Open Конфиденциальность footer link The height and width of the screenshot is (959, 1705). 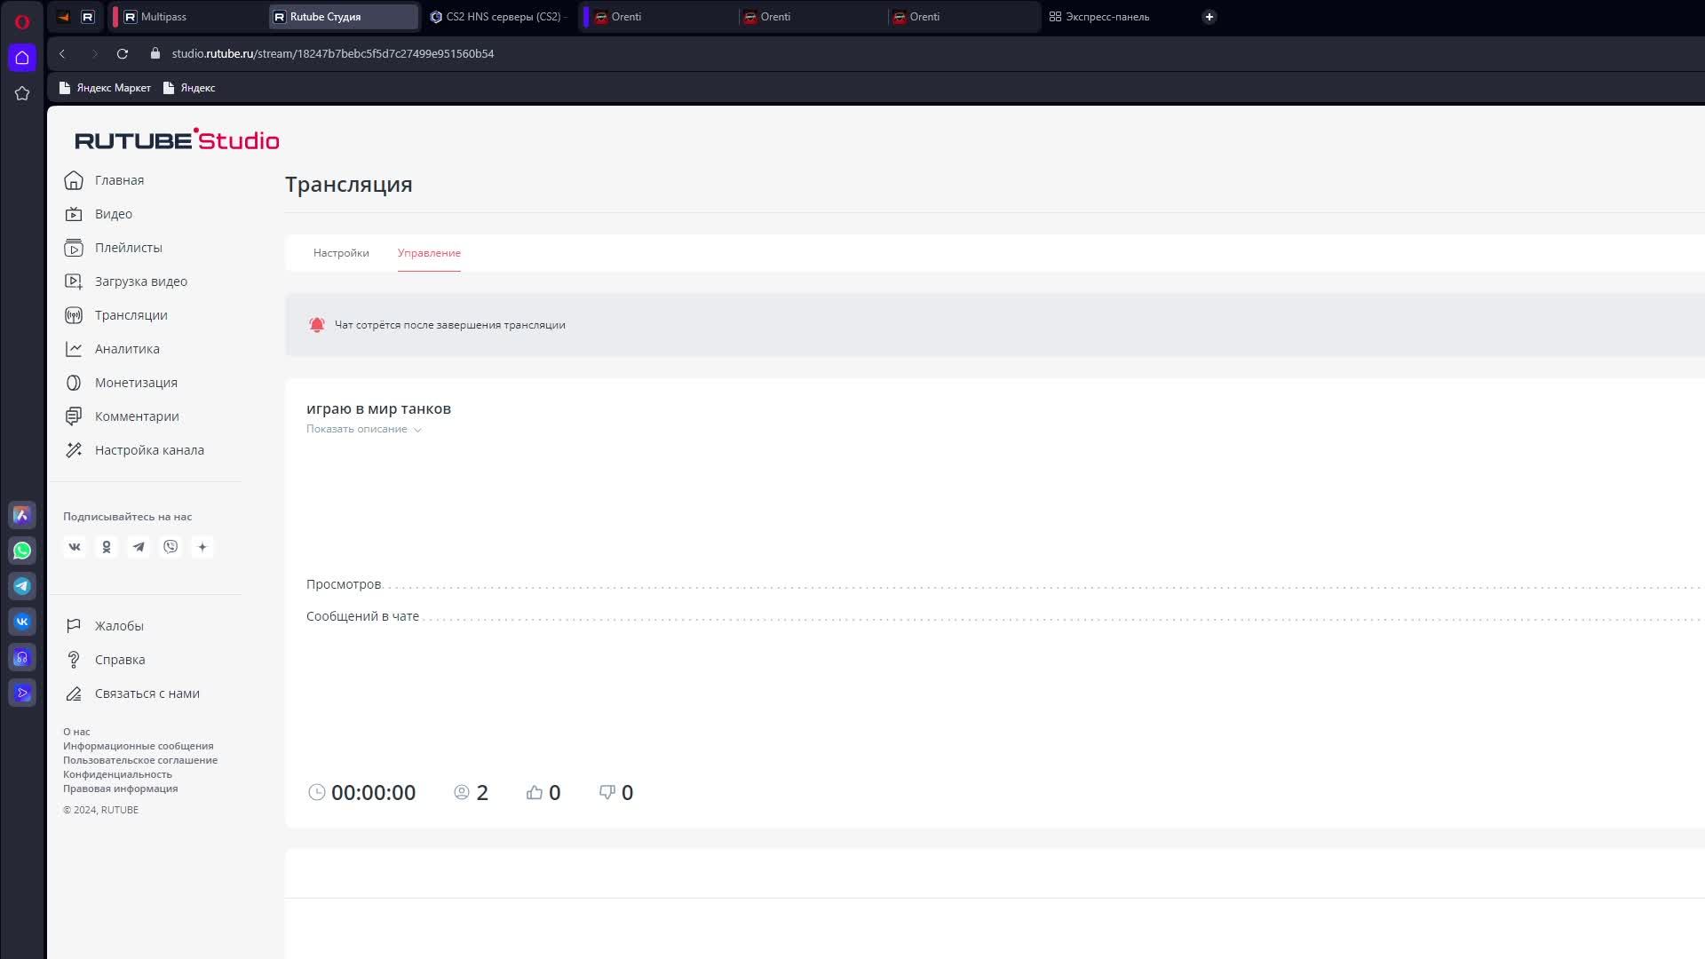117,774
